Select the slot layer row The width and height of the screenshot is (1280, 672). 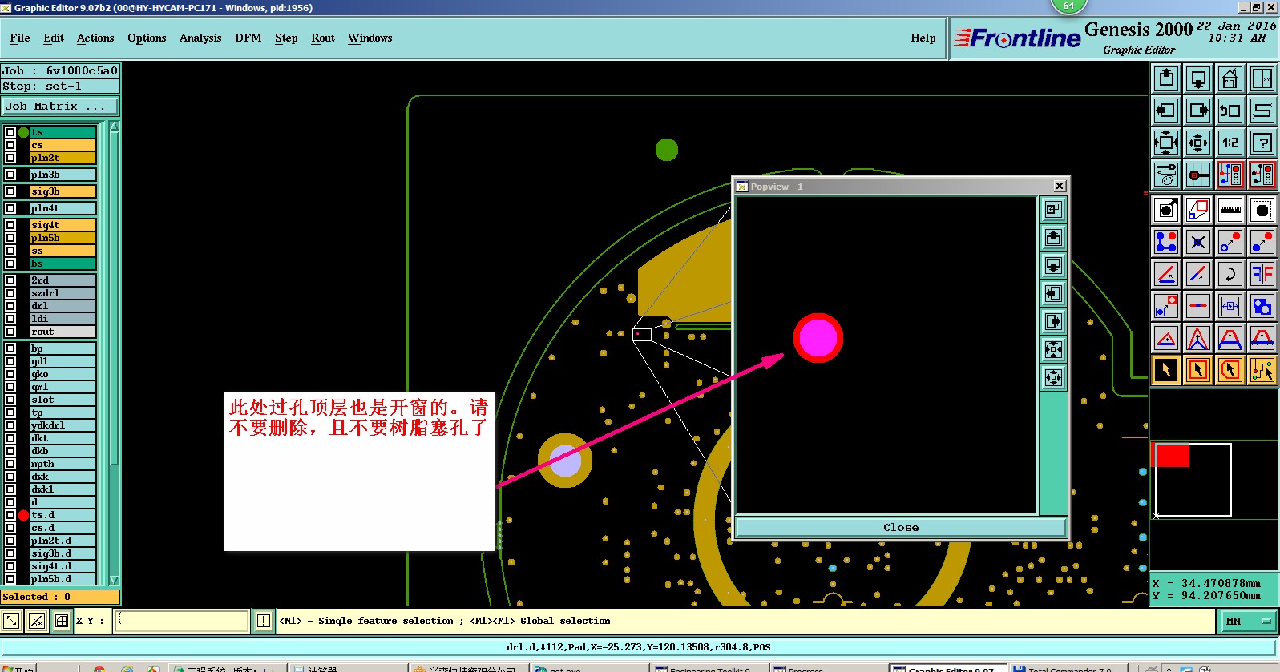tap(63, 400)
